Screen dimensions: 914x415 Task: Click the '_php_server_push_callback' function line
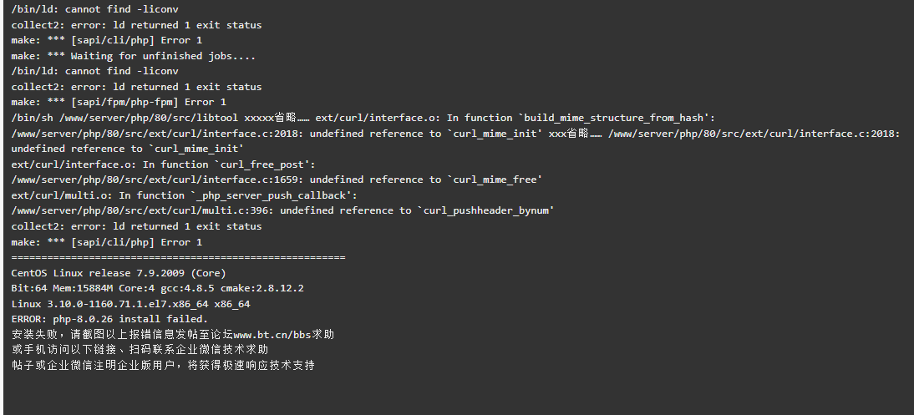(184, 195)
